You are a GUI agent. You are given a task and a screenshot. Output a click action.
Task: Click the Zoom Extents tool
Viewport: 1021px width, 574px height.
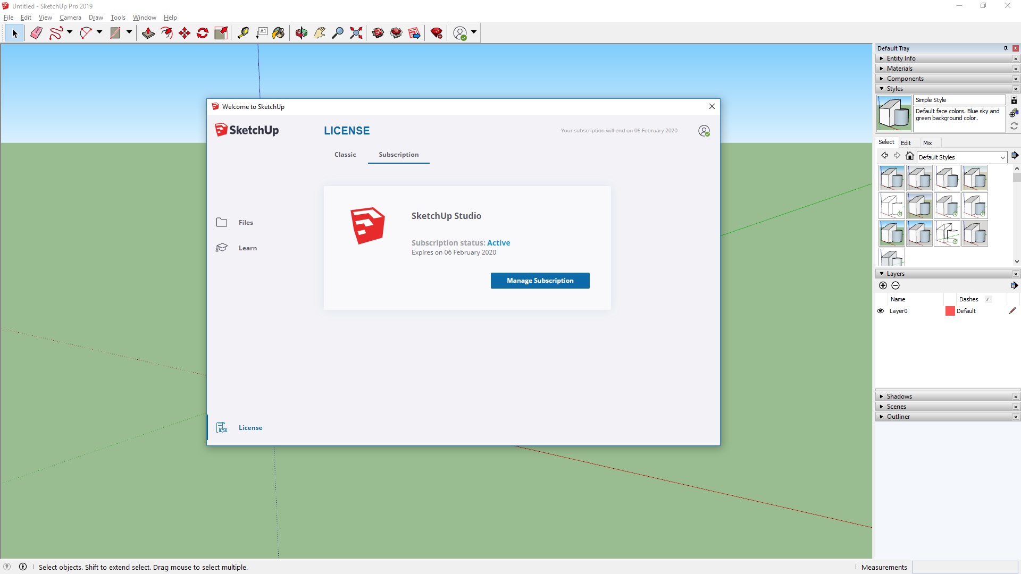click(356, 33)
